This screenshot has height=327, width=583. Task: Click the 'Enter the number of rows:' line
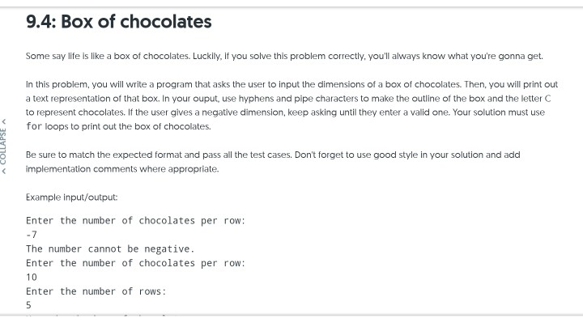click(x=96, y=291)
